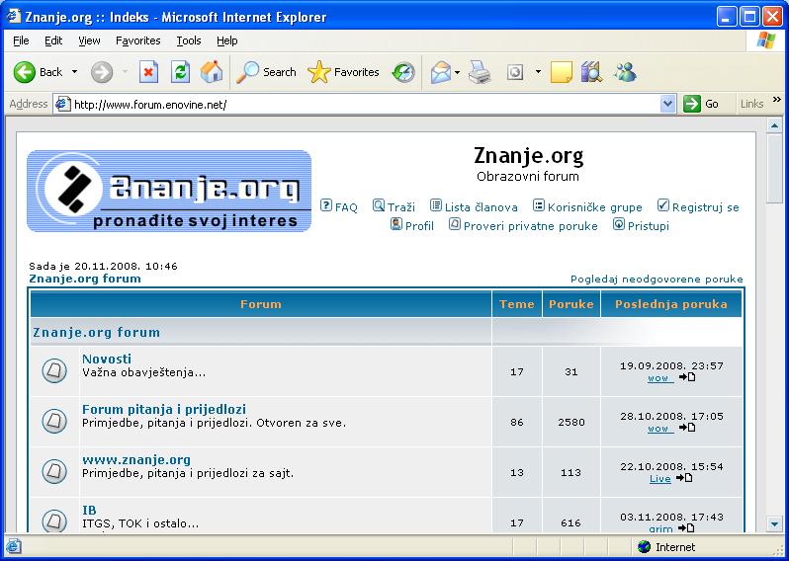This screenshot has height=561, width=789.
Task: Click the Korisničke grupe icon
Action: click(x=539, y=205)
